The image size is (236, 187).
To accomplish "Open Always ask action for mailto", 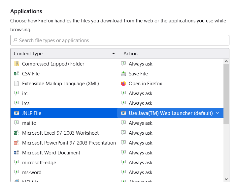I will [170, 123].
